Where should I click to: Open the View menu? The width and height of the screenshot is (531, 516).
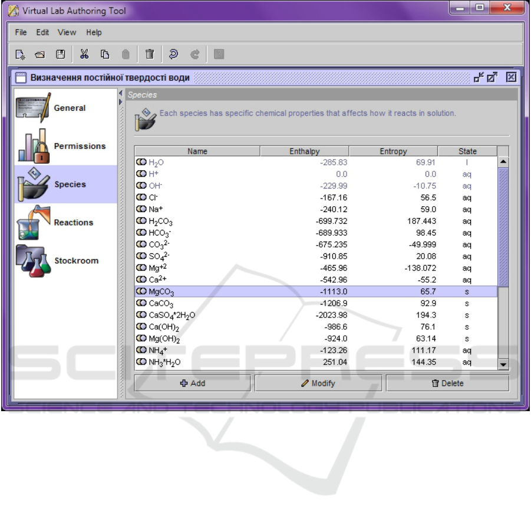(x=67, y=32)
